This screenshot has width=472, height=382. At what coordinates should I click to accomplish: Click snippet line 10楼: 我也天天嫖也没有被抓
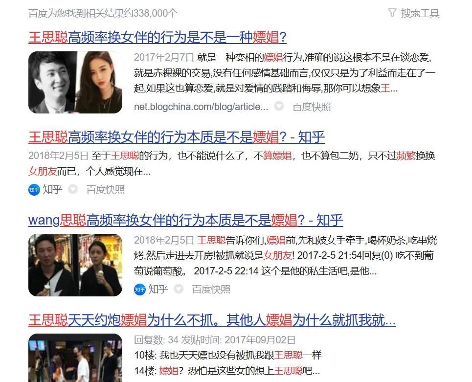228,355
